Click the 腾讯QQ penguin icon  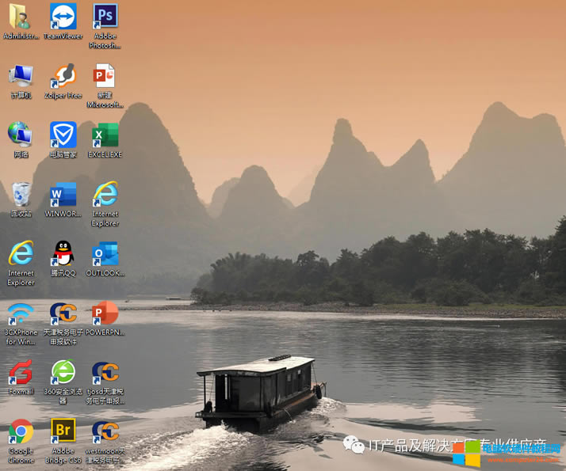[63, 253]
